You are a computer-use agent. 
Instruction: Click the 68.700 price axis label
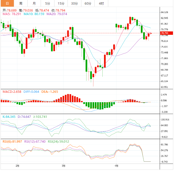(165, 70)
